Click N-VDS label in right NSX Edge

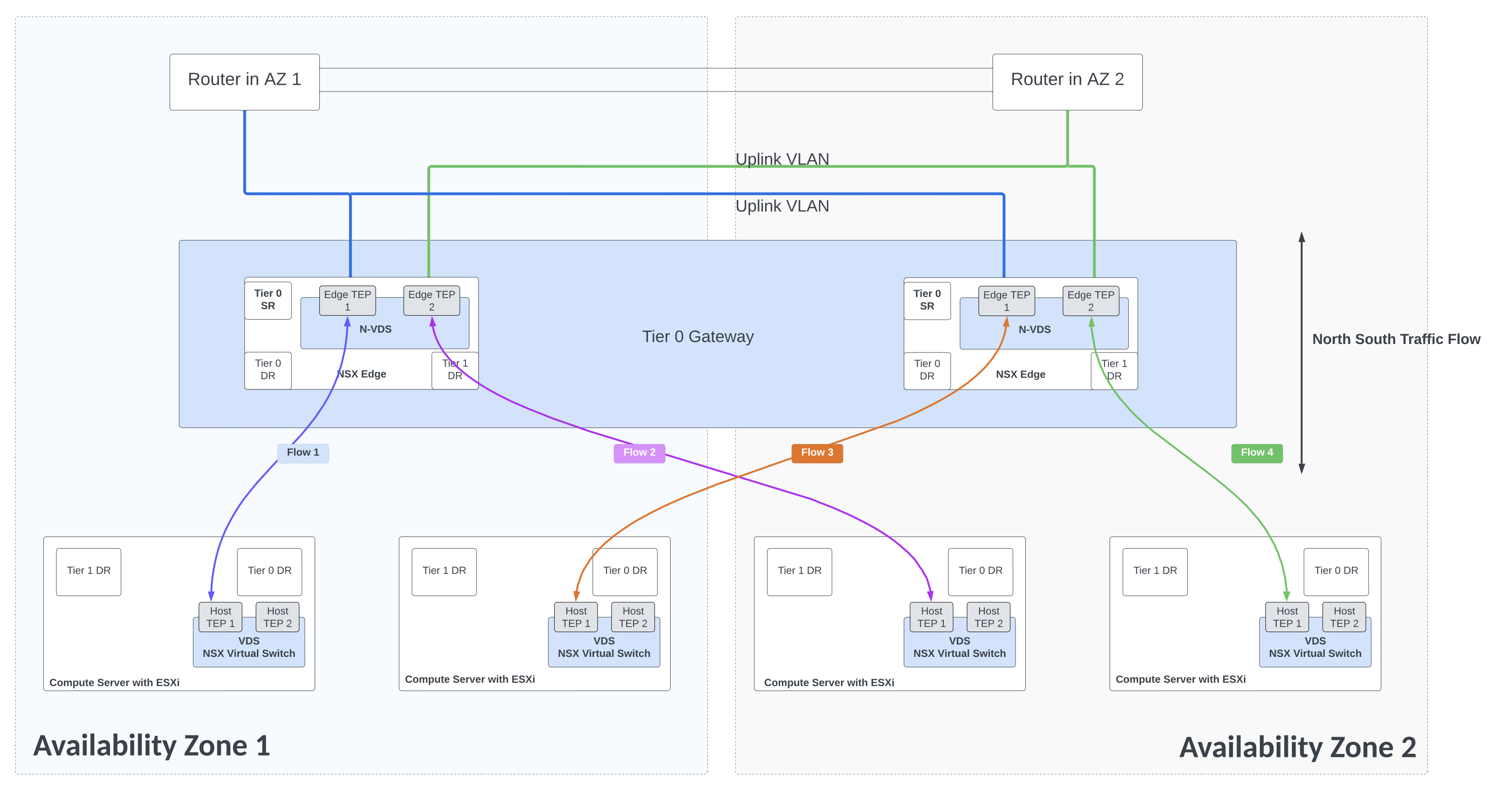[1034, 330]
